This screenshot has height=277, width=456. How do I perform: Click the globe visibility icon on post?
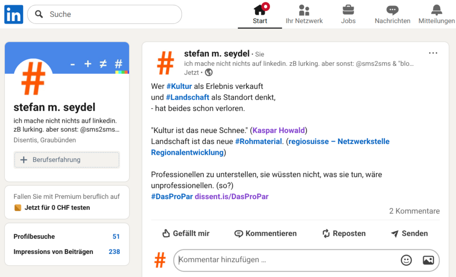(208, 72)
